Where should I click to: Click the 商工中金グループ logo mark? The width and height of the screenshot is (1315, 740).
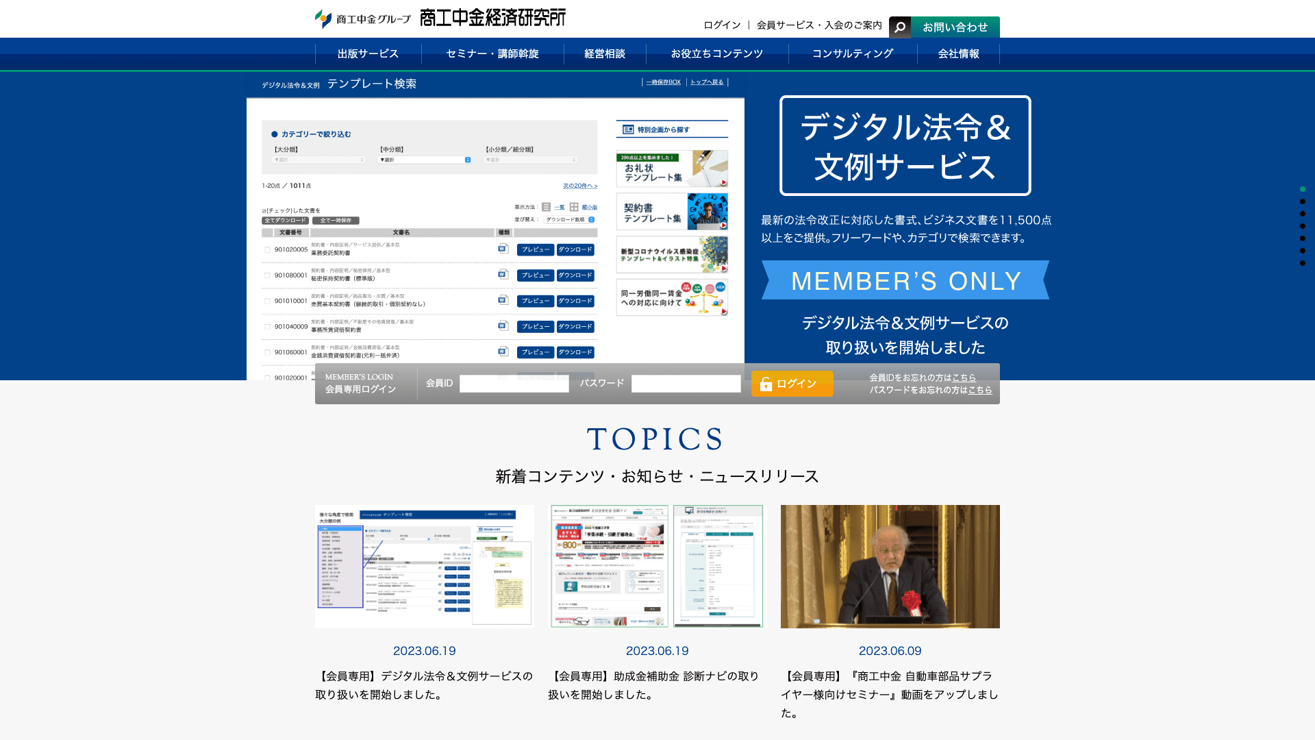(x=362, y=18)
